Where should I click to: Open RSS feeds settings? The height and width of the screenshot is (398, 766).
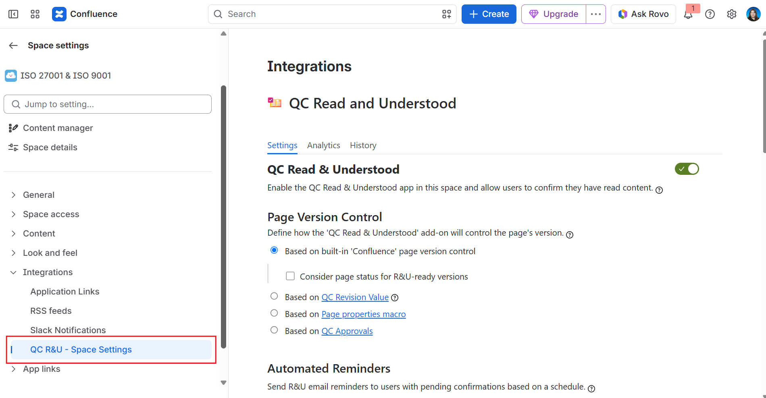(x=51, y=311)
